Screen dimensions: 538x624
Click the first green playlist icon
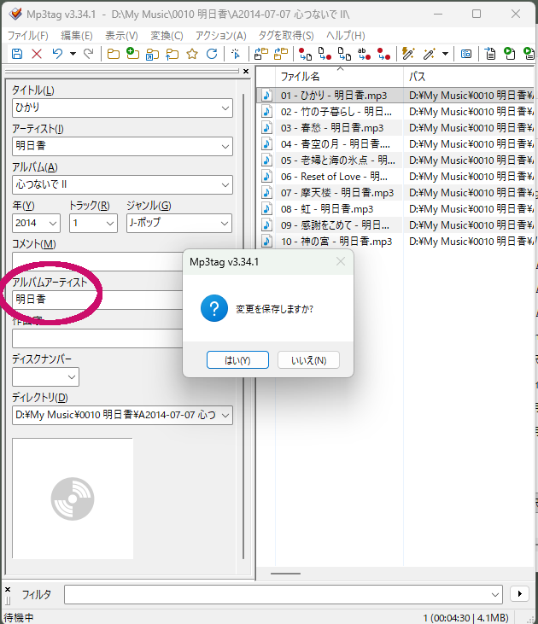click(x=510, y=53)
